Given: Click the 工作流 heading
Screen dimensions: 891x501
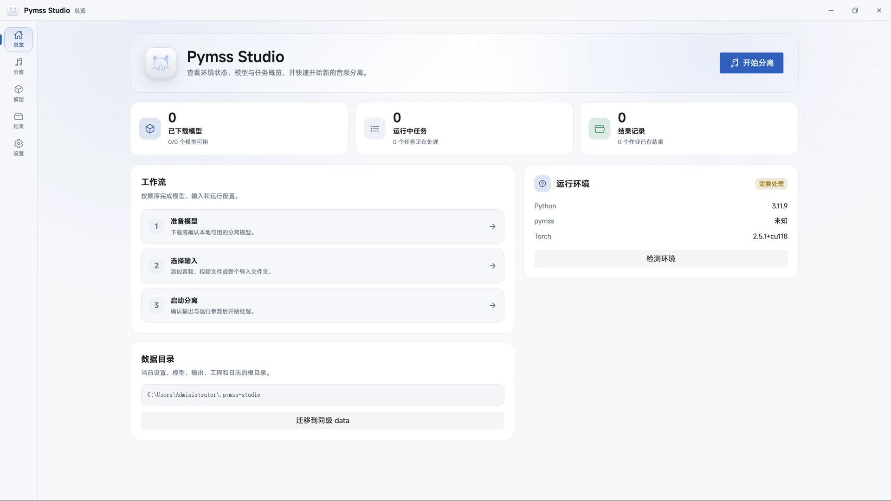Looking at the screenshot, I should 153,182.
